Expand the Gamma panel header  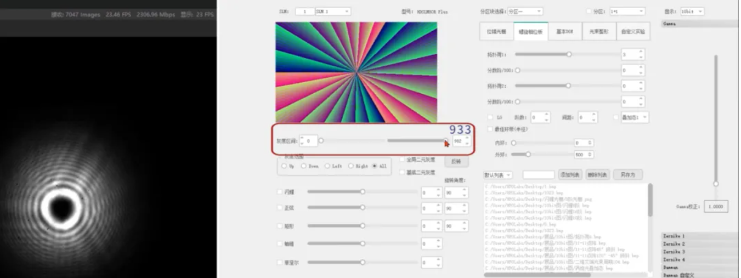699,24
